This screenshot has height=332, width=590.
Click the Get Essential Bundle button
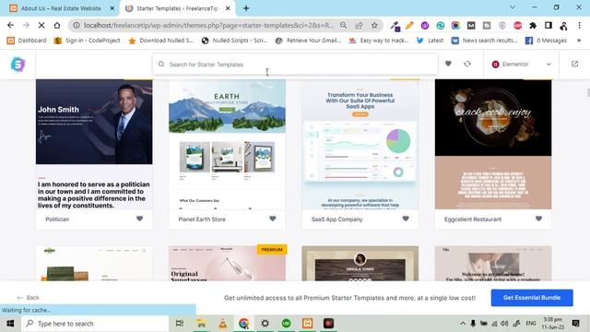532,298
